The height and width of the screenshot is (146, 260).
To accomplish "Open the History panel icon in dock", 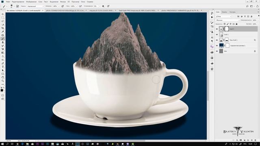I will 212,13.
